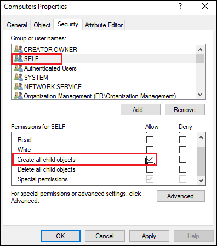Open Advanced security settings
The image size is (217, 246).
(181, 196)
